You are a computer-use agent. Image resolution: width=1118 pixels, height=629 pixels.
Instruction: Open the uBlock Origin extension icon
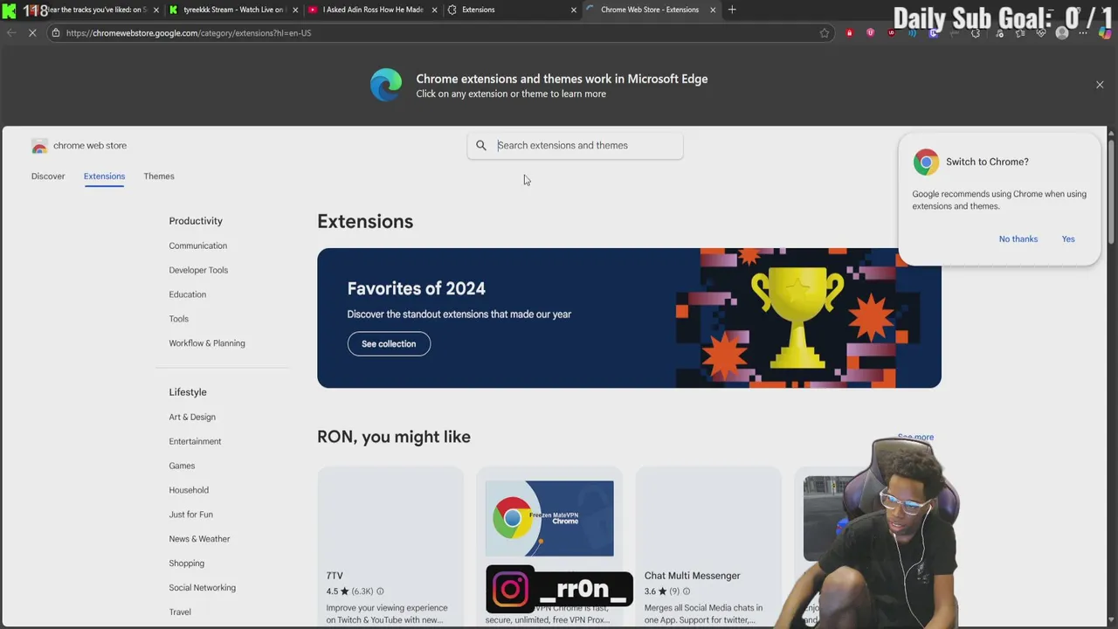point(891,33)
